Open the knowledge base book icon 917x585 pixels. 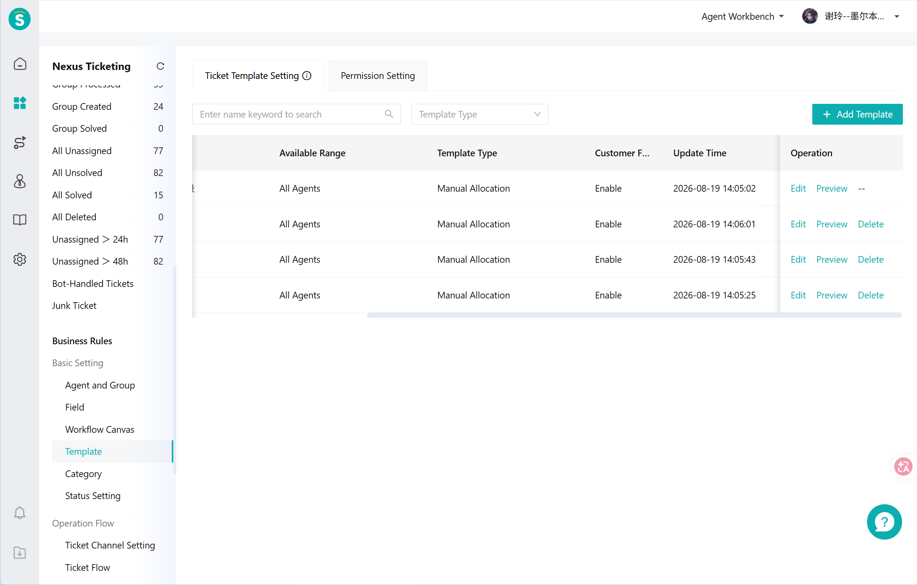point(20,220)
